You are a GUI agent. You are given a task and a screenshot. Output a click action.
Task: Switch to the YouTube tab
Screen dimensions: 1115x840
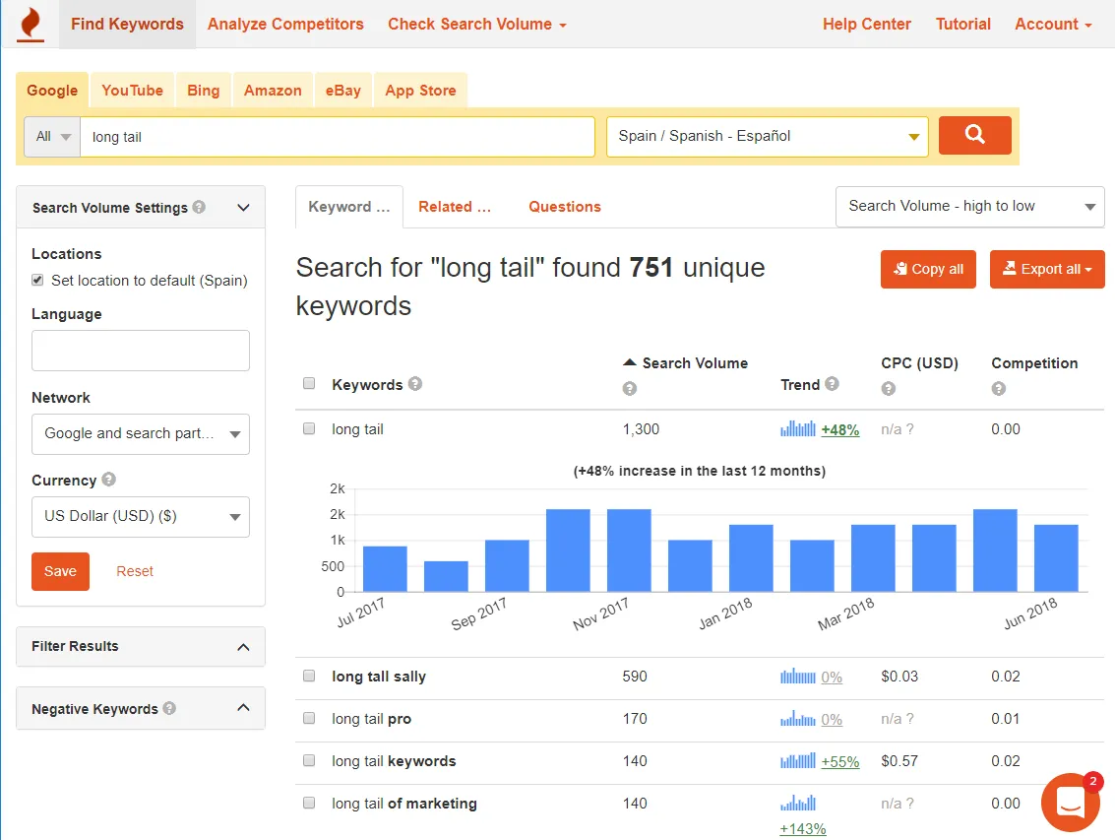click(x=132, y=91)
